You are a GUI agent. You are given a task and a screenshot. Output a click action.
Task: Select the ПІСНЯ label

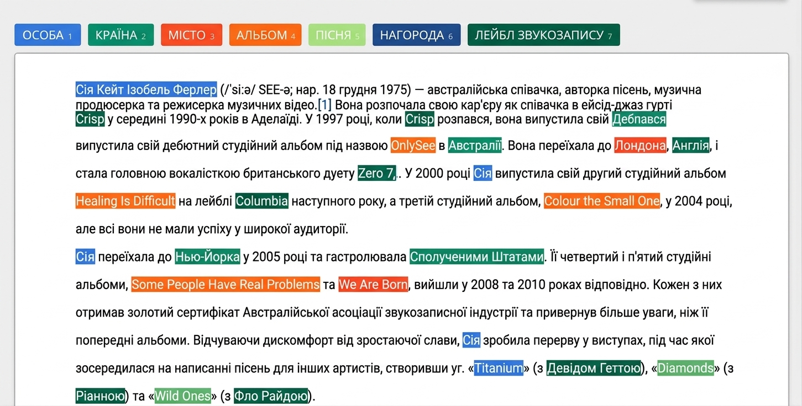(x=337, y=35)
